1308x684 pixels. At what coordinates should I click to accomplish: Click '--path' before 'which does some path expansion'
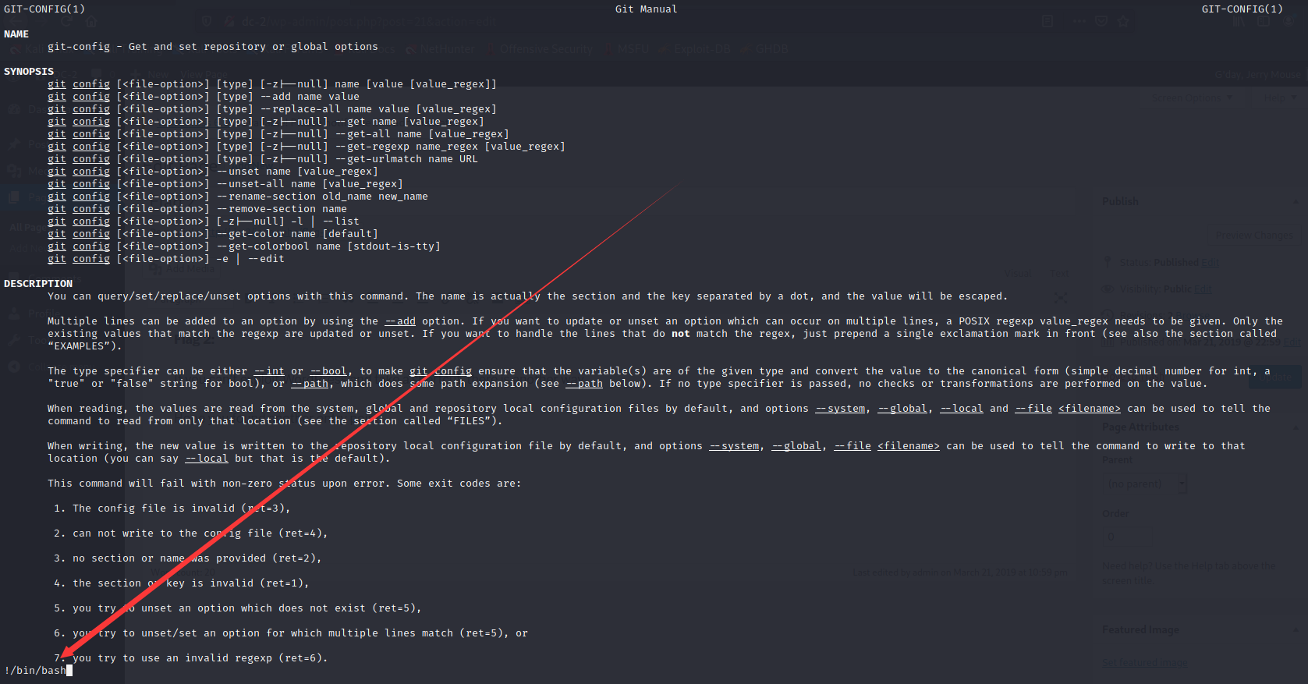(310, 384)
